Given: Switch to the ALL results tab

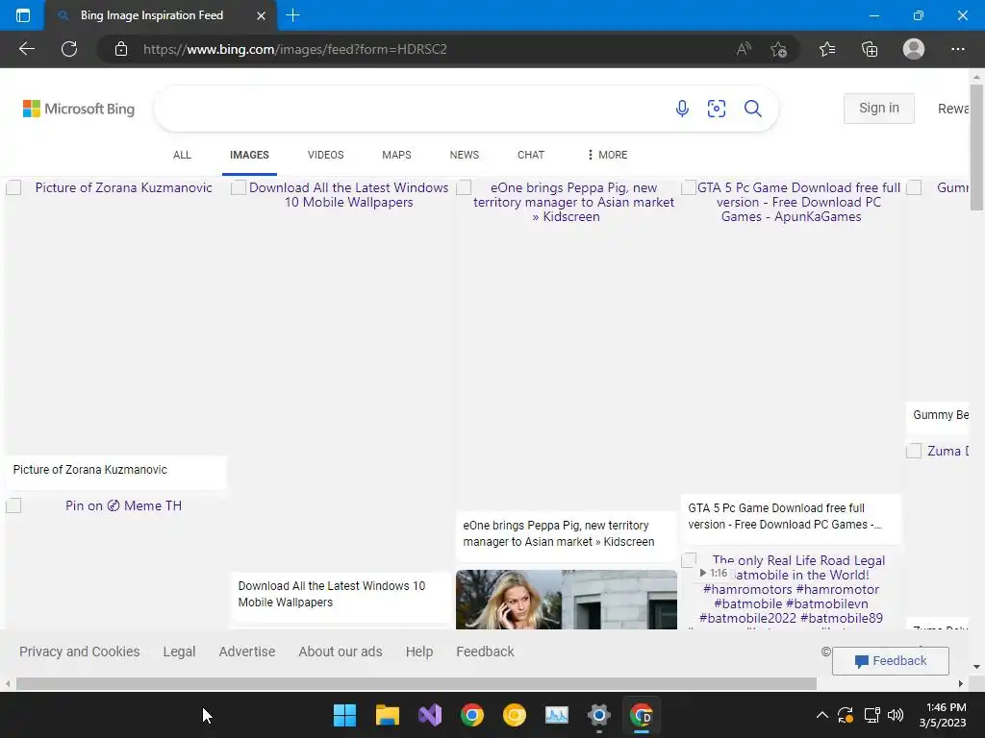Looking at the screenshot, I should [182, 155].
